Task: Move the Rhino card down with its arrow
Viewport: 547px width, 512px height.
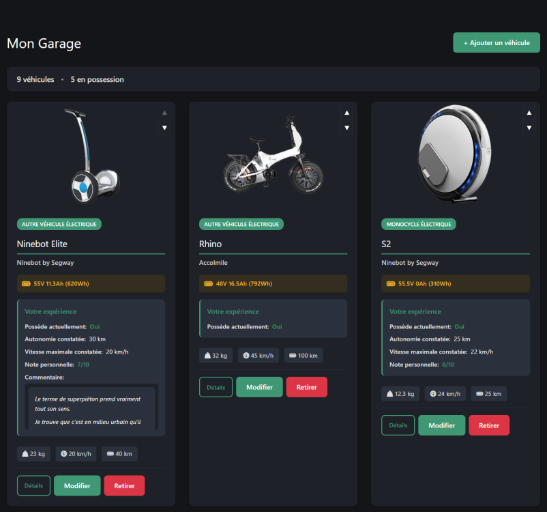Action: pyautogui.click(x=346, y=128)
